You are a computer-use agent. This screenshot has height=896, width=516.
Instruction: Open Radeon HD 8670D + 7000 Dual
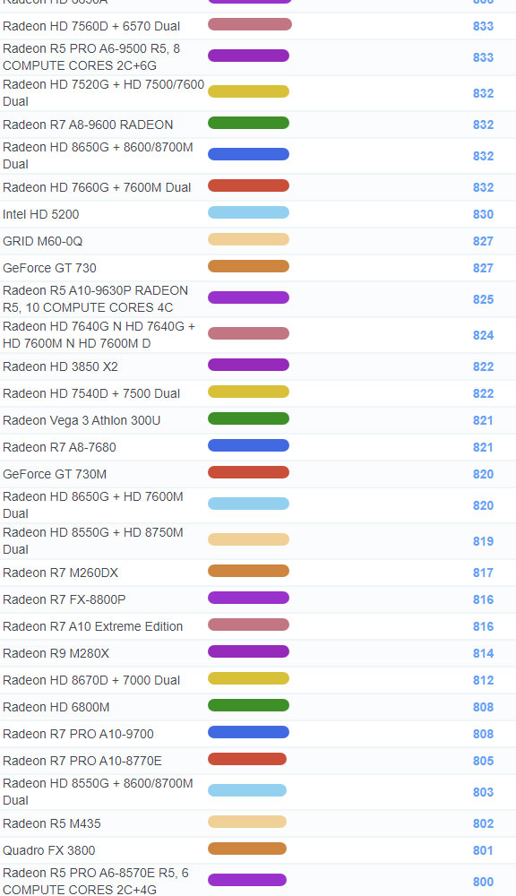pyautogui.click(x=91, y=680)
